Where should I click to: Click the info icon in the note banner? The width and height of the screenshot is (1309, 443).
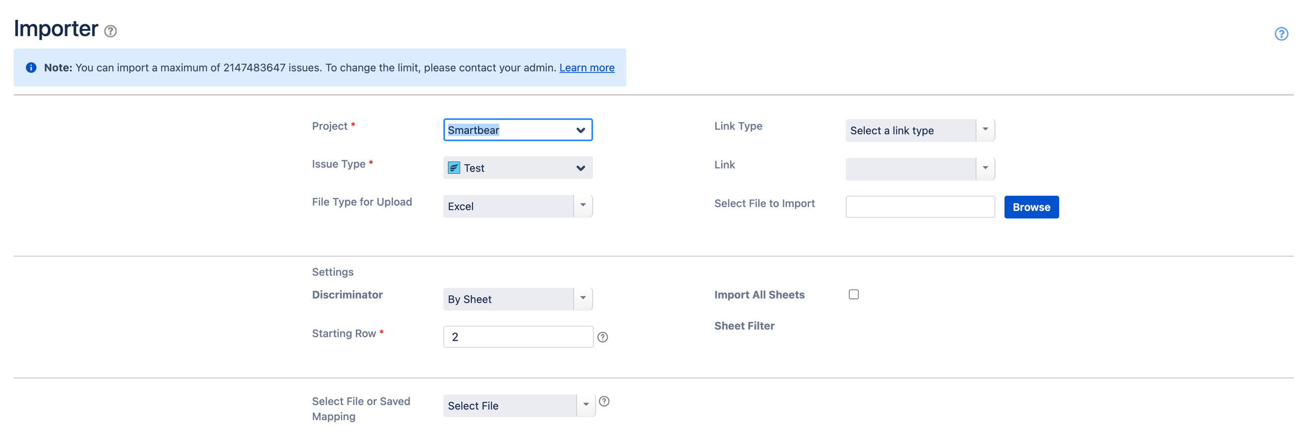(x=31, y=68)
